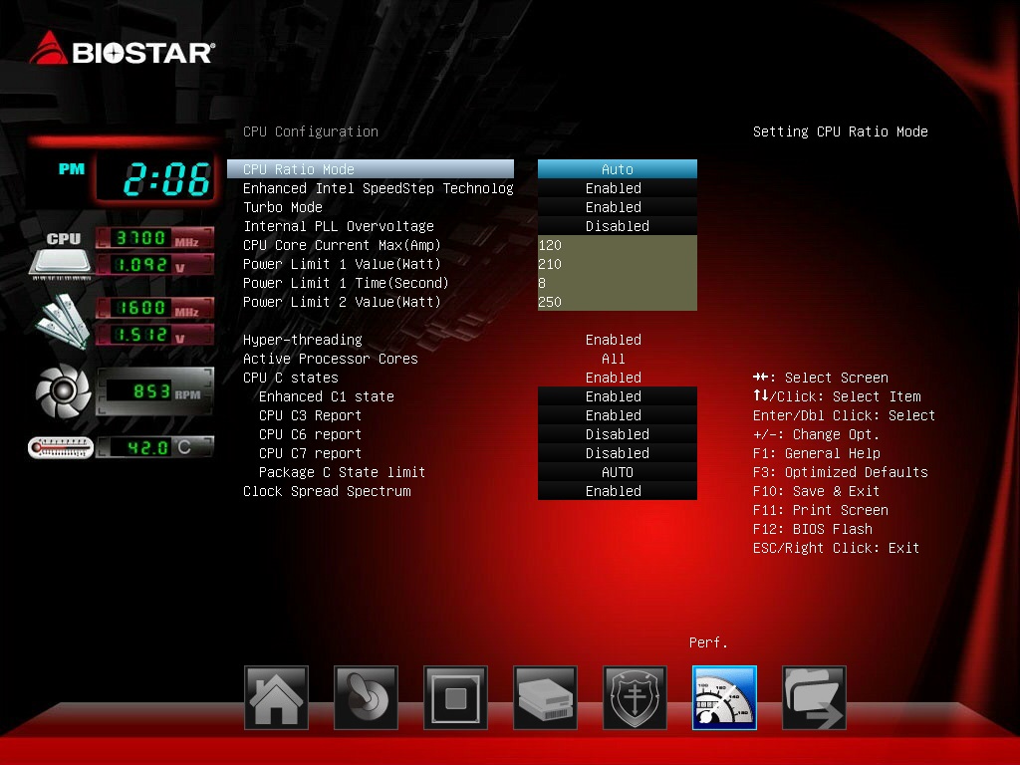Edit Power Limit 1 Time field 8
This screenshot has width=1020, height=765.
pyautogui.click(x=618, y=283)
